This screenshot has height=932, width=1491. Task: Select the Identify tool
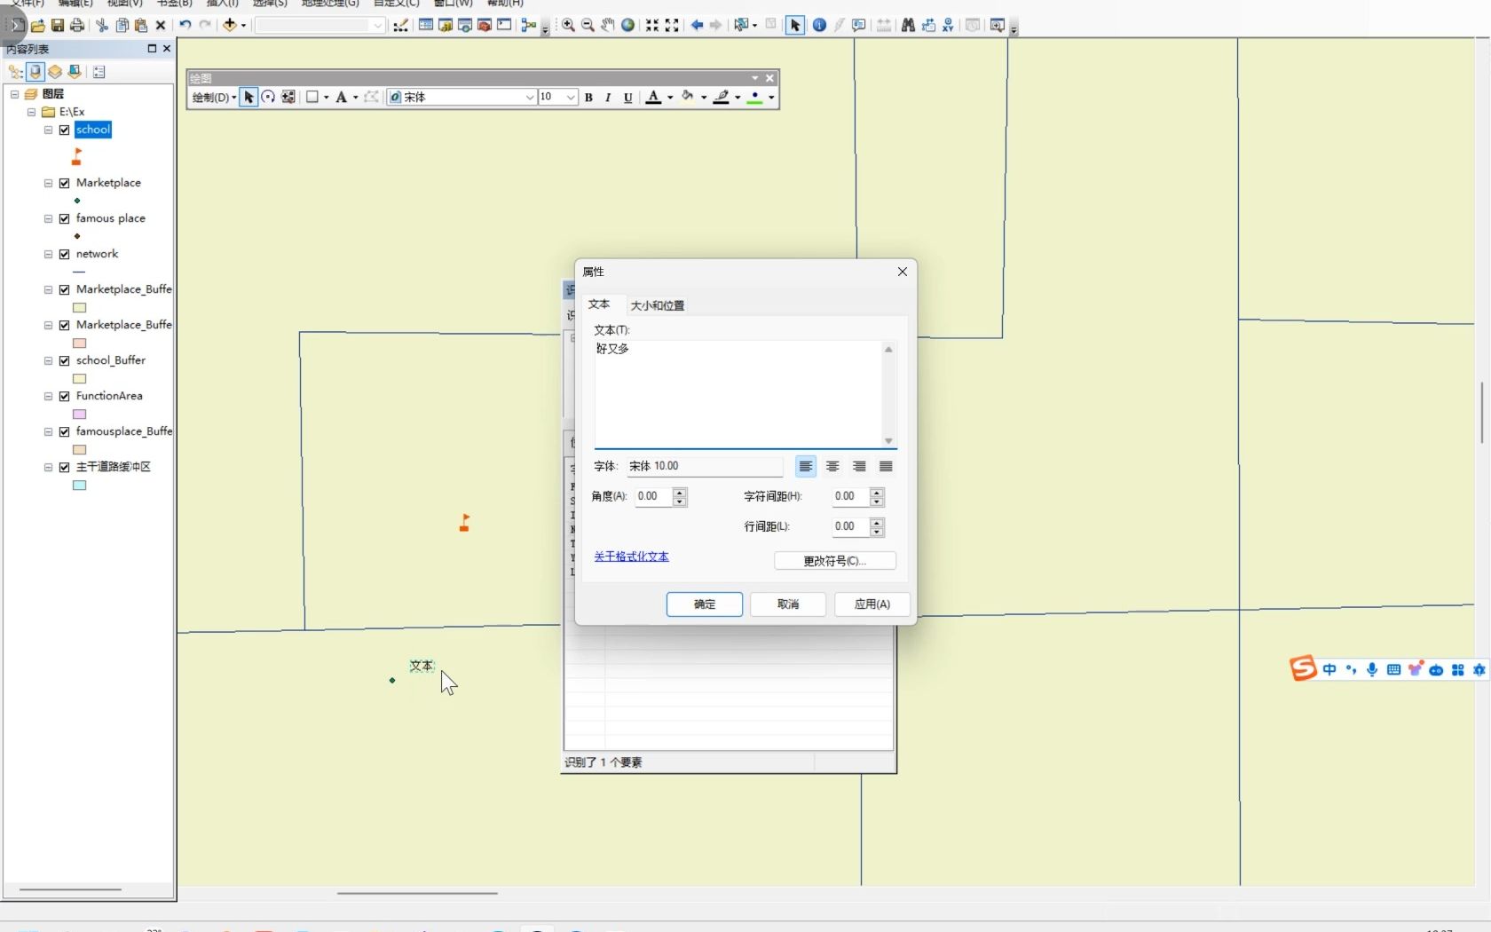pyautogui.click(x=819, y=25)
